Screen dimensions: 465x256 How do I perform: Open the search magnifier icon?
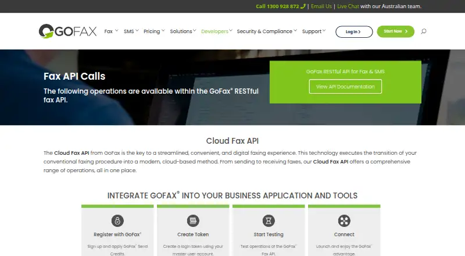click(424, 31)
